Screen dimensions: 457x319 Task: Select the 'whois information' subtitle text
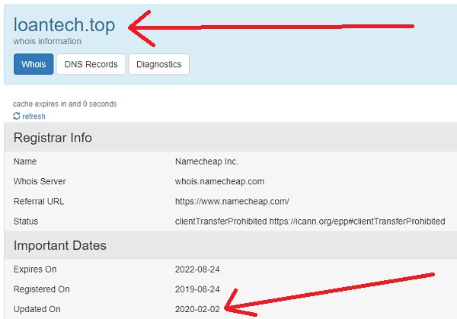(x=47, y=41)
